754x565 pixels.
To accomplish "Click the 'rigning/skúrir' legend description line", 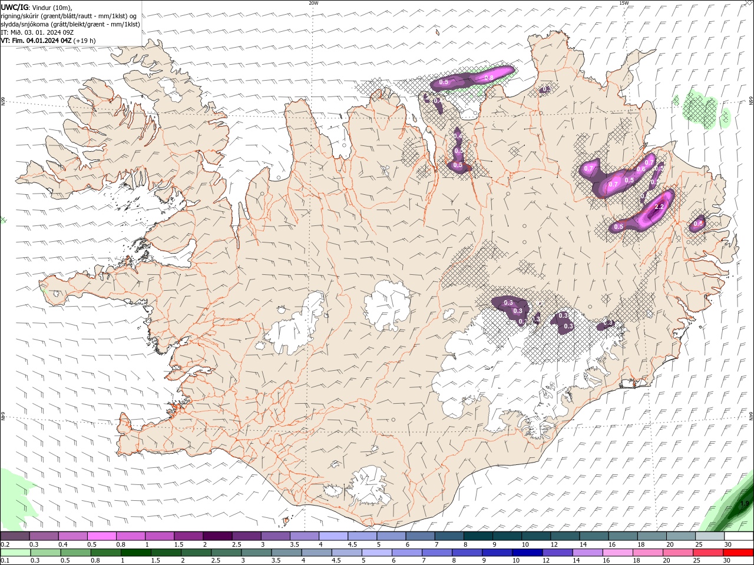I will [69, 16].
